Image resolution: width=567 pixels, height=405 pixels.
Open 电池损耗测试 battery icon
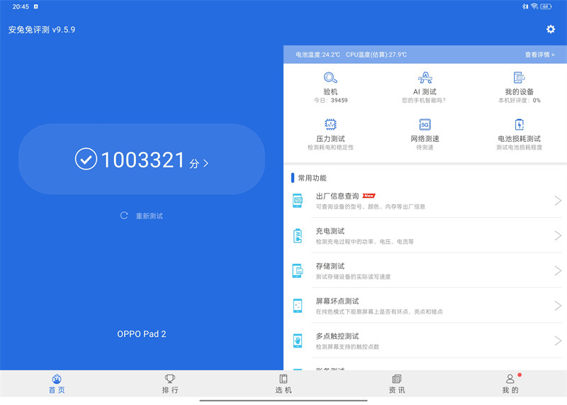(519, 124)
